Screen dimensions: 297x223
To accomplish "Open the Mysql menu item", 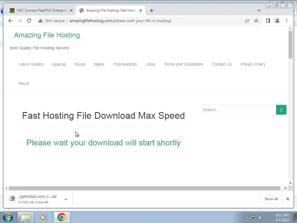I will [x=80, y=64].
